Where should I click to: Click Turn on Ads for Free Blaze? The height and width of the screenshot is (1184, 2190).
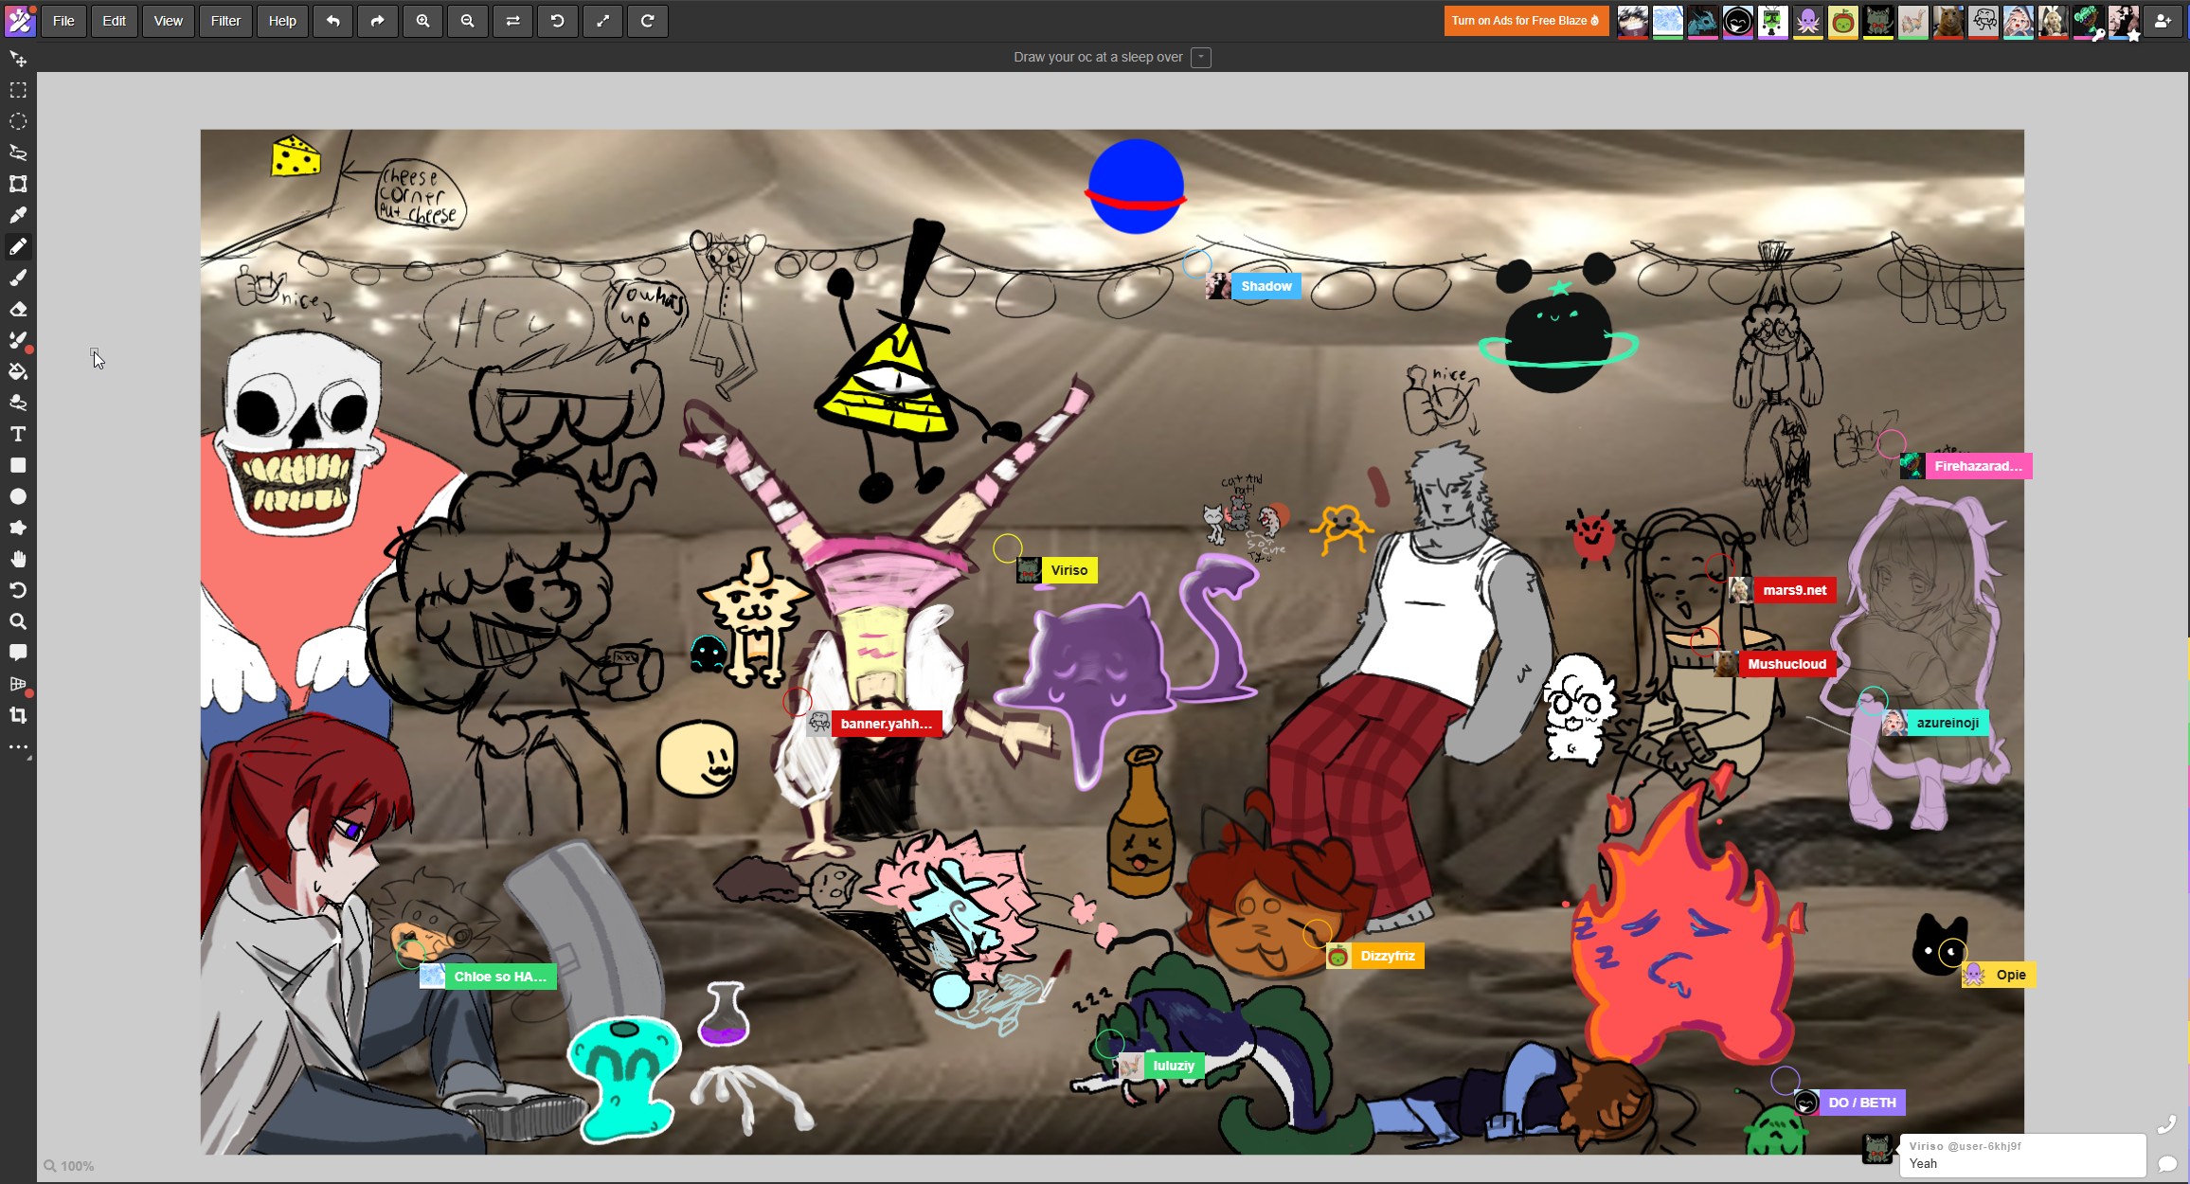pyautogui.click(x=1525, y=21)
